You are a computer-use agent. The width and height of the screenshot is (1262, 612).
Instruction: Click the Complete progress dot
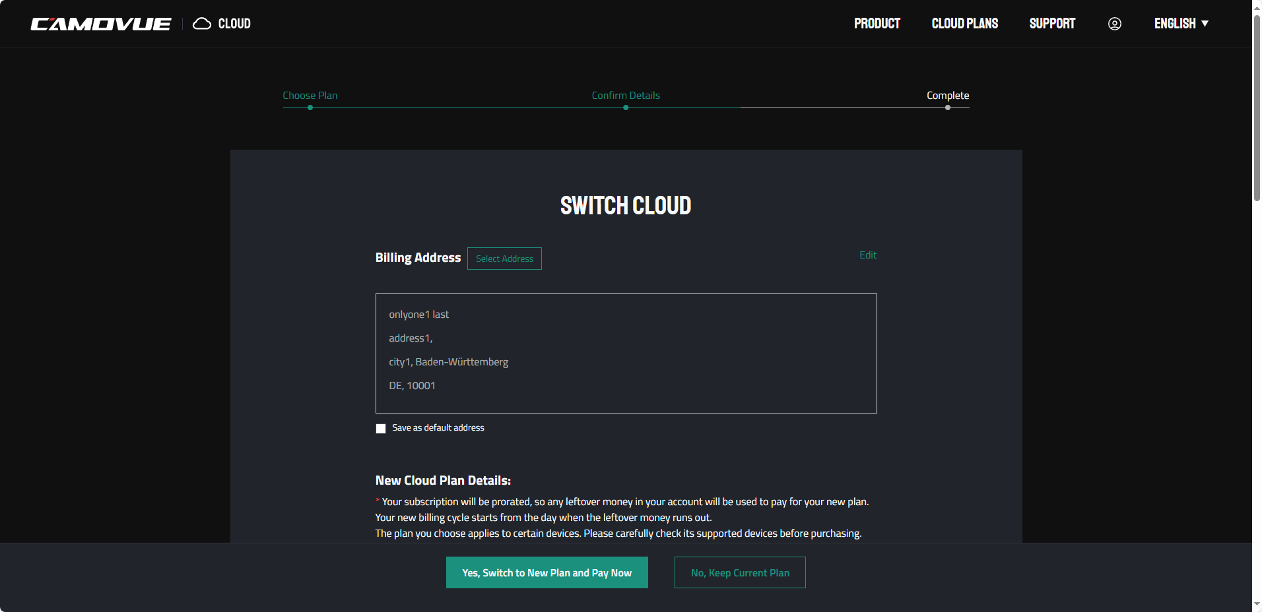[948, 107]
